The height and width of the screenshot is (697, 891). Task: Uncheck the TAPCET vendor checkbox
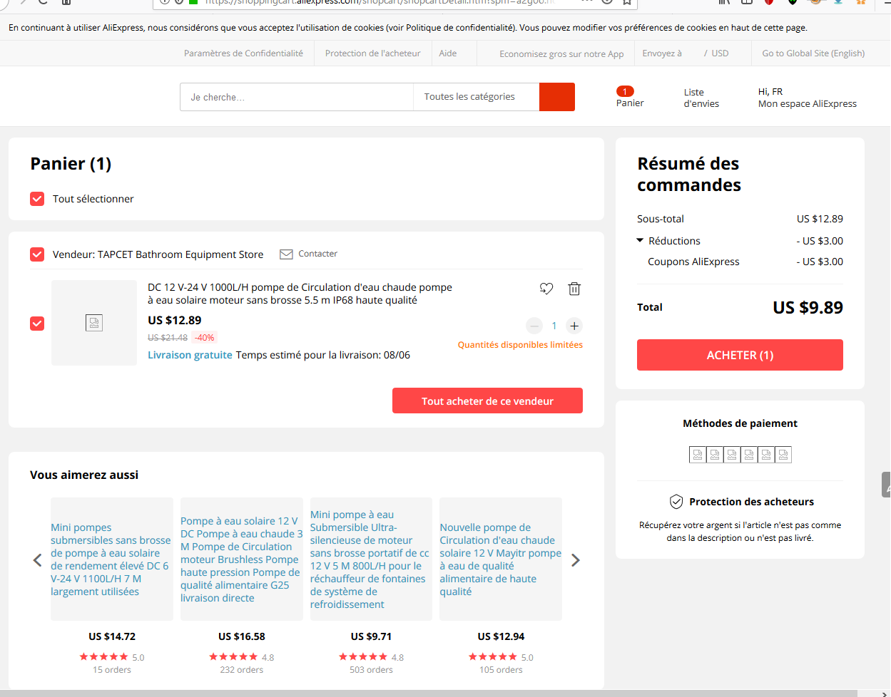click(x=37, y=254)
